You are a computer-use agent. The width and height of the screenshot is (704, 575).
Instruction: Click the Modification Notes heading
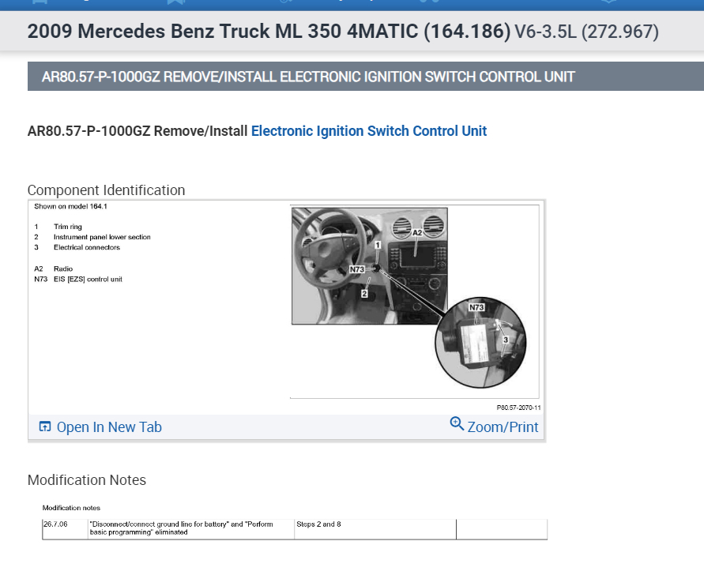point(87,480)
